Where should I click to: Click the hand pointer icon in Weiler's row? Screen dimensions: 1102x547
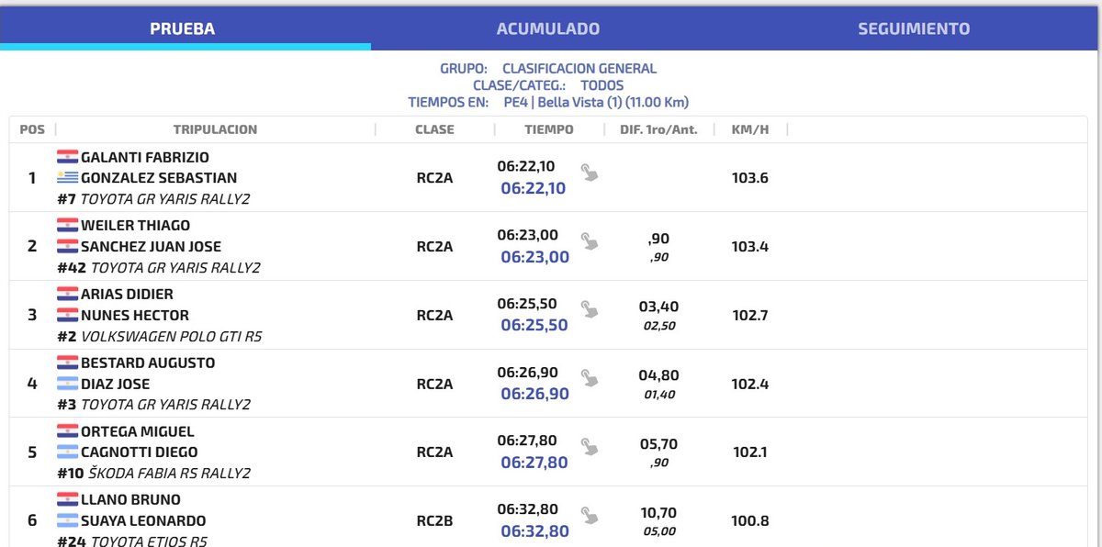(x=590, y=241)
